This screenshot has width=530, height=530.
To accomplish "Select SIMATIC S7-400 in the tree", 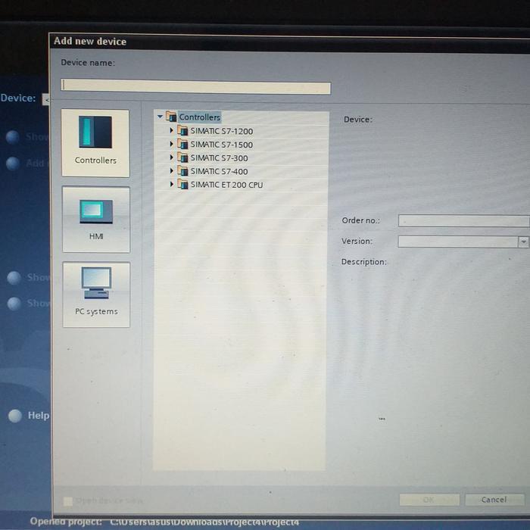I will pos(219,171).
